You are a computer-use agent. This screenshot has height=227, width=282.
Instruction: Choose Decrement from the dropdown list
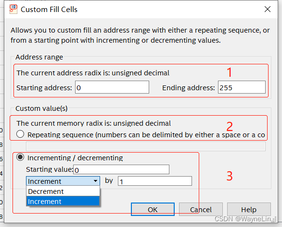pos(63,191)
